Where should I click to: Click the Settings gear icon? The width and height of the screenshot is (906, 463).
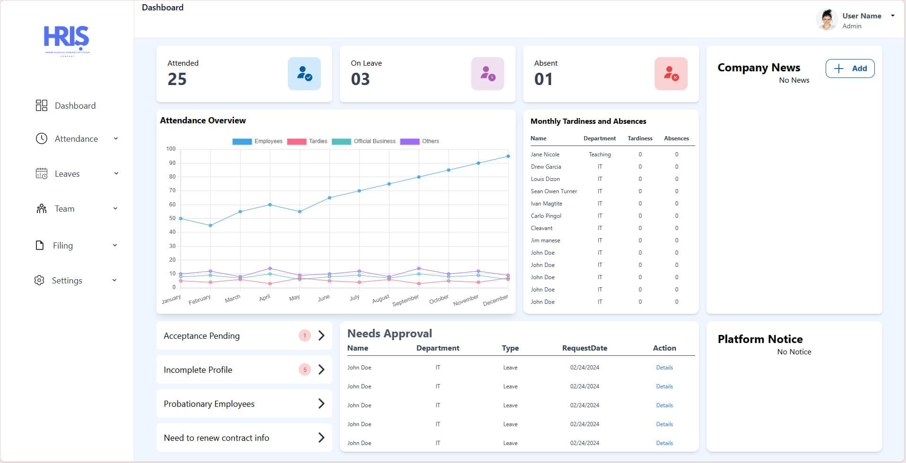[x=39, y=280]
